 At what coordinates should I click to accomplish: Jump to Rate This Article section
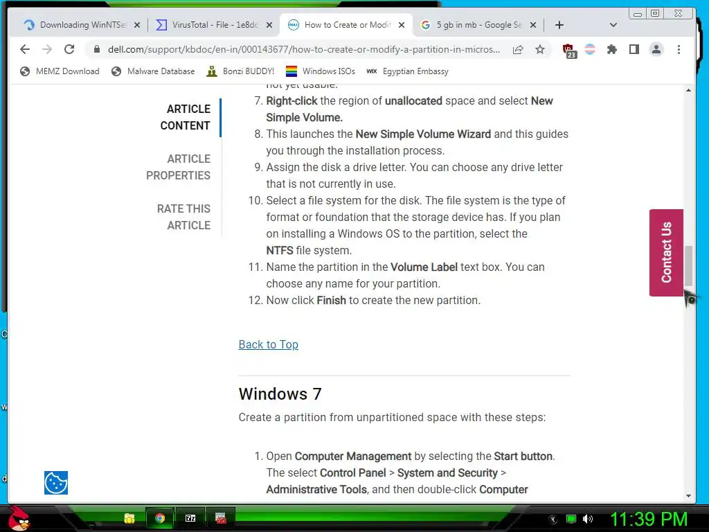[x=183, y=217]
